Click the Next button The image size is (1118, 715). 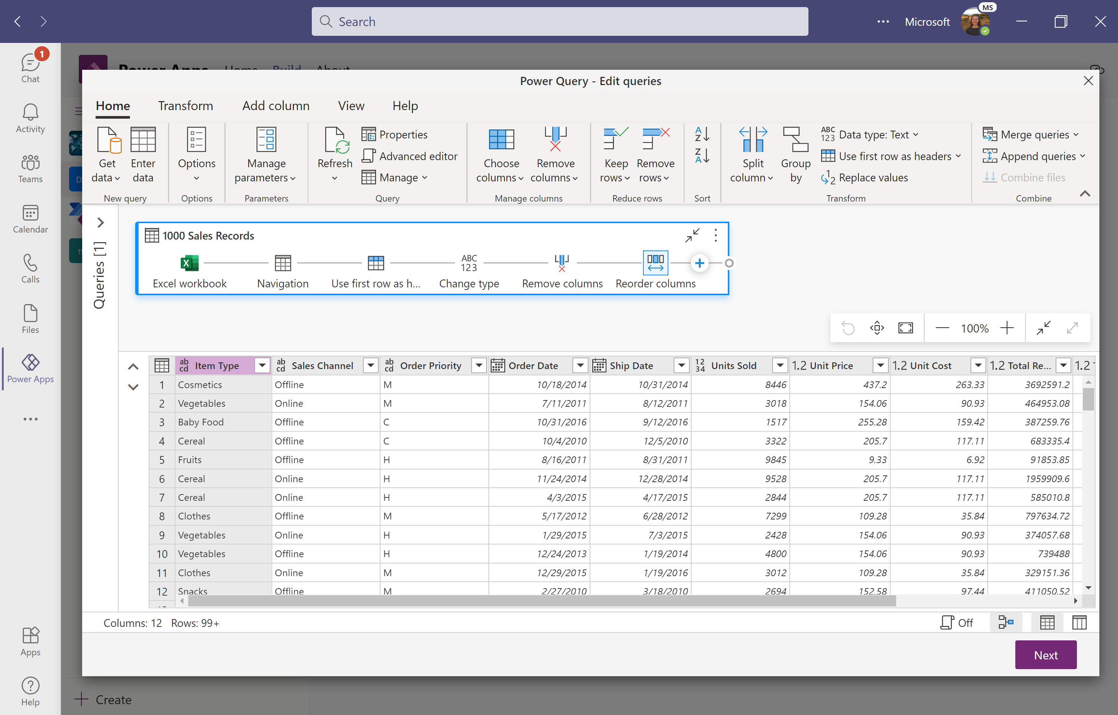coord(1046,655)
